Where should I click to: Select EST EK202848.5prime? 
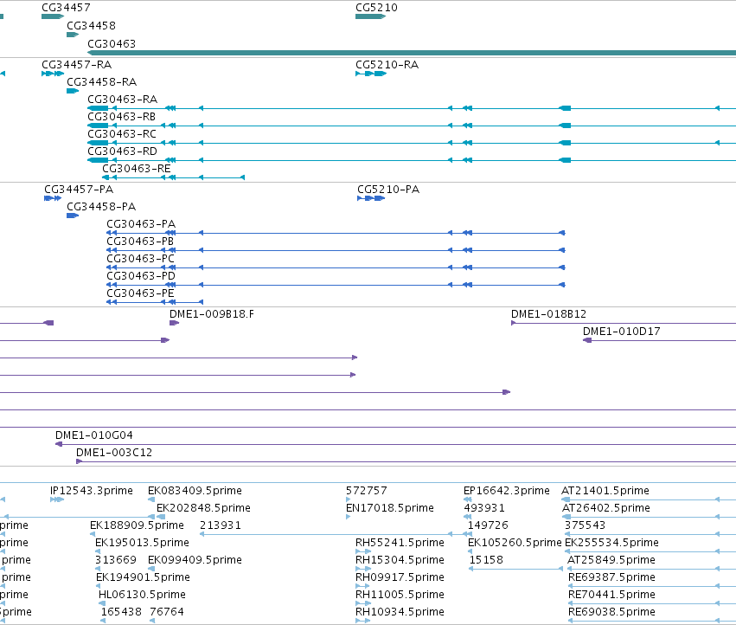(x=204, y=508)
